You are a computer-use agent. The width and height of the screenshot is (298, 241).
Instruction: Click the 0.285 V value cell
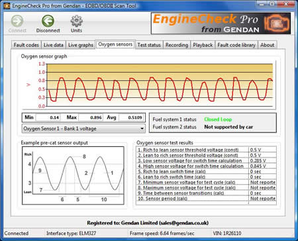tap(262, 161)
